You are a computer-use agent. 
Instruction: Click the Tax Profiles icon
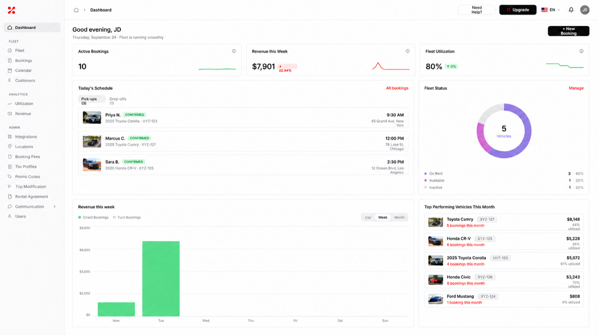10,167
